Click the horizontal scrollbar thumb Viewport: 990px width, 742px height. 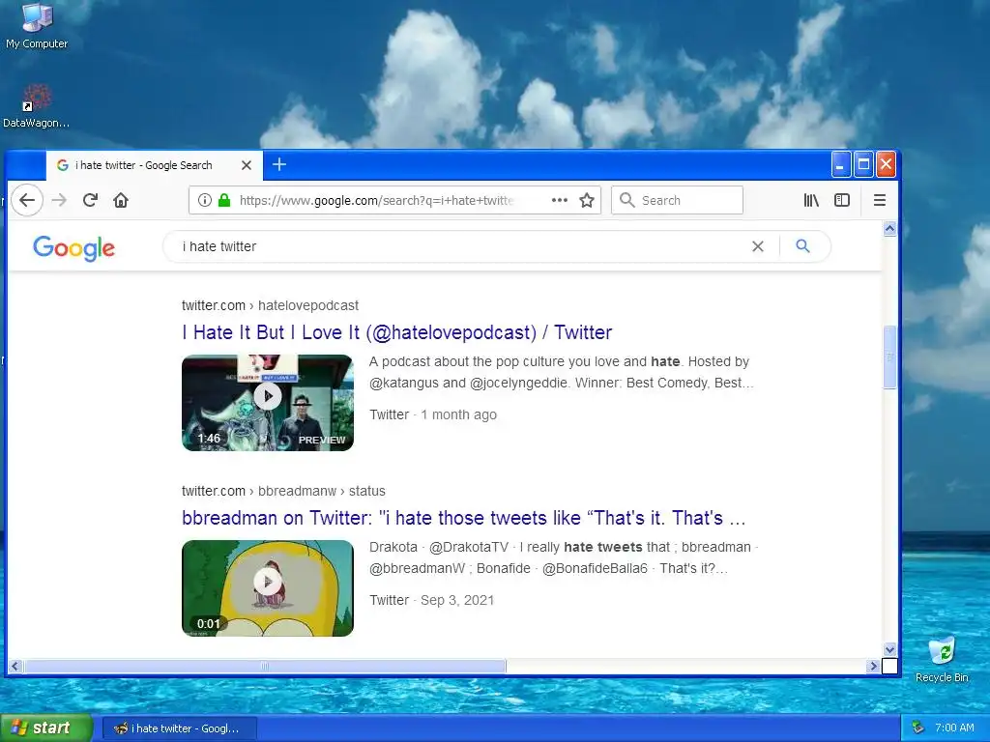click(x=265, y=666)
